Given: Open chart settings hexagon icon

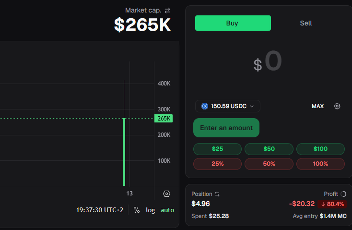Looking at the screenshot, I should 166,194.
